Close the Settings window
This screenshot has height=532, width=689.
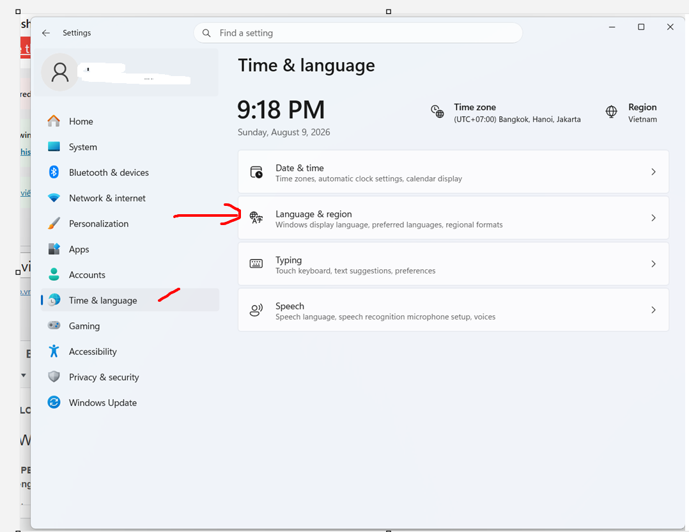(670, 27)
